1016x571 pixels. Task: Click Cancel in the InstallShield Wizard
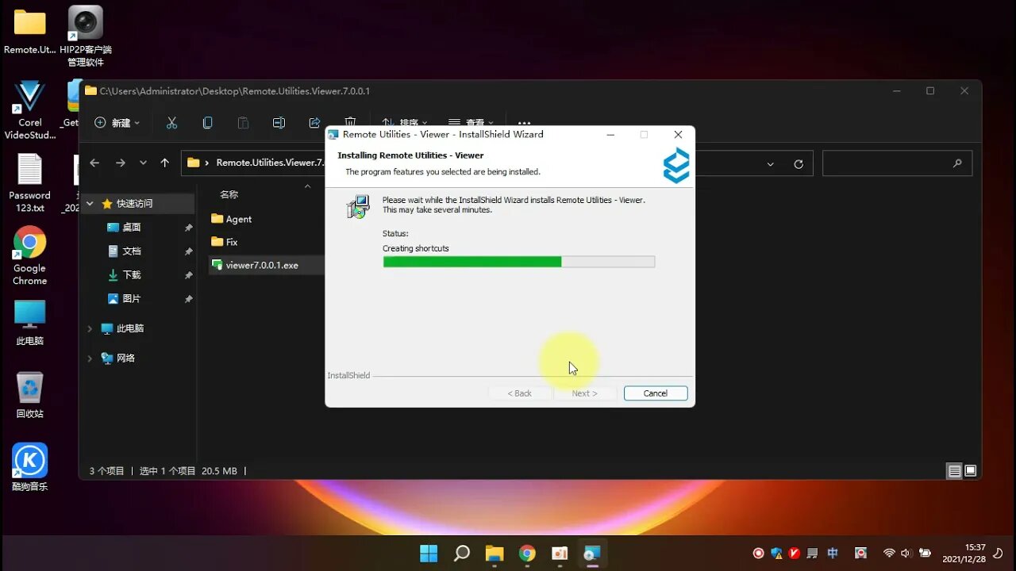(x=656, y=393)
